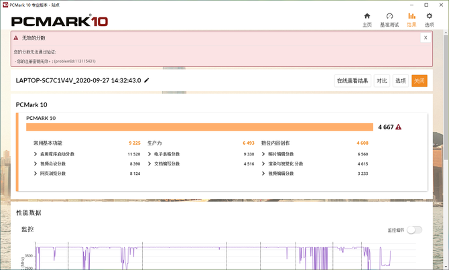The image size is (449, 270).
Task: Go to 基准测试 benchmark icon
Action: (389, 16)
